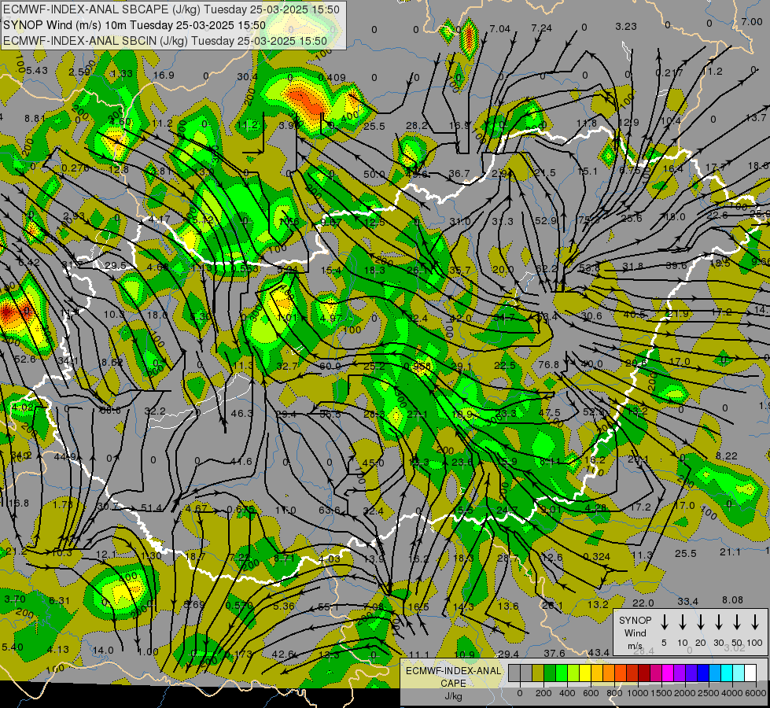Click the station value '8.08'
This screenshot has width=770, height=708.
click(x=733, y=600)
